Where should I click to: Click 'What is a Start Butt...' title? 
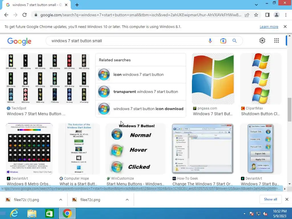click(x=78, y=184)
